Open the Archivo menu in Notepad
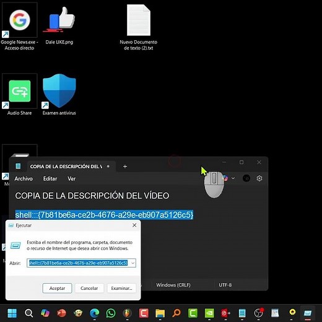The width and height of the screenshot is (322, 322). coord(24,178)
